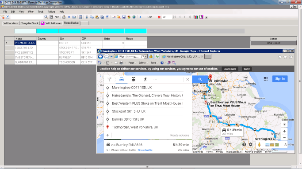Click the Show traffic link
Screen dimensions: 302x169
[145, 150]
